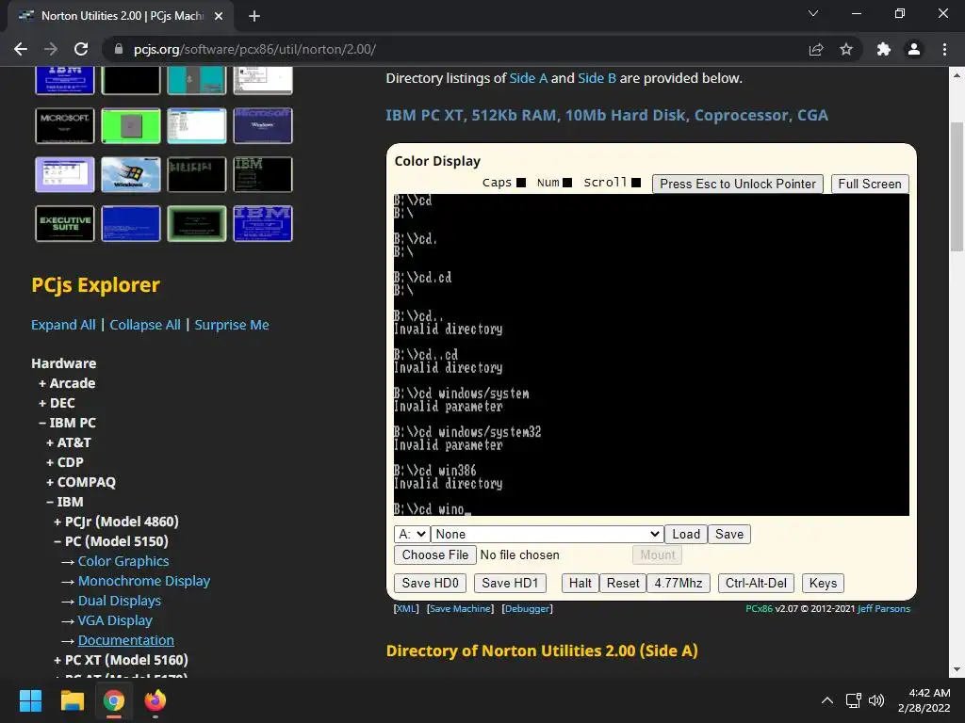This screenshot has height=723, width=965.
Task: Open the Windows Start menu
Action: tap(30, 700)
